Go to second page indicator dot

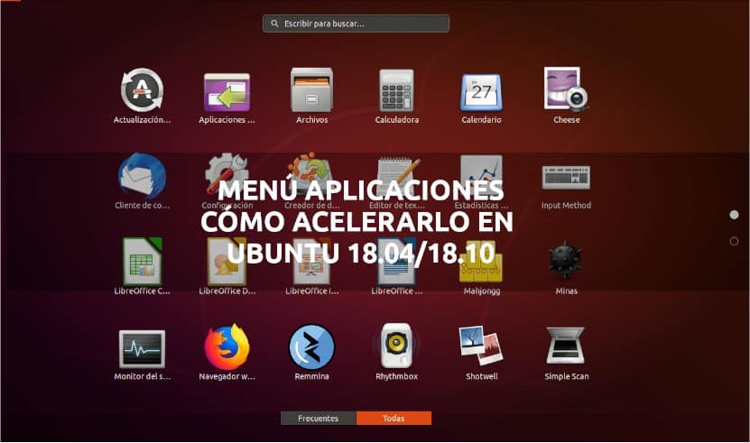click(735, 241)
